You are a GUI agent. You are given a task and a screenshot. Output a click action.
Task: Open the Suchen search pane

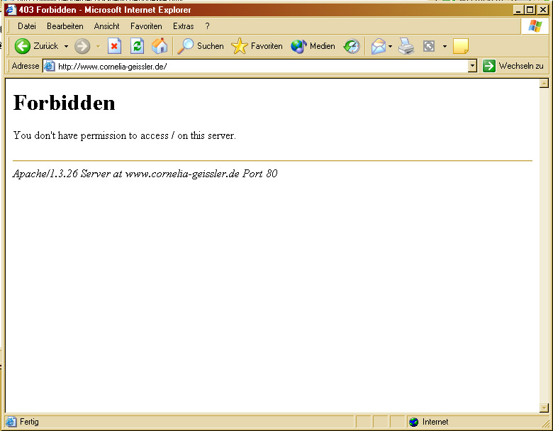click(201, 46)
